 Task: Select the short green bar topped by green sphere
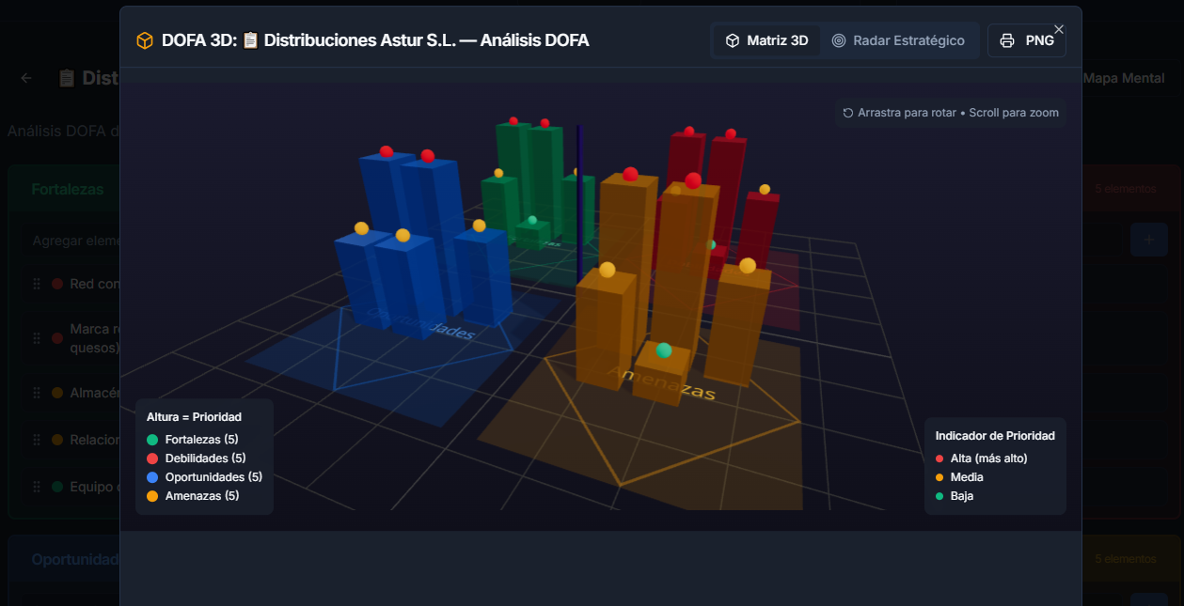pyautogui.click(x=533, y=233)
